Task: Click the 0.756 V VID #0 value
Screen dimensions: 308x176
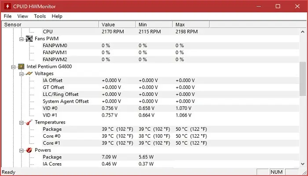Action: pos(110,108)
